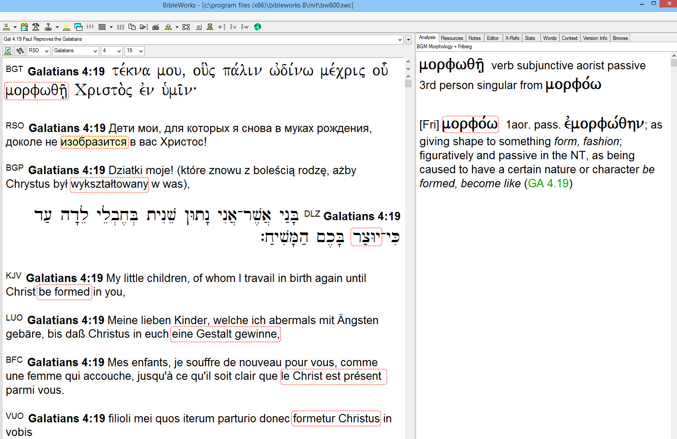Click the cascading windows icon
Image resolution: width=677 pixels, height=439 pixels.
(x=79, y=27)
